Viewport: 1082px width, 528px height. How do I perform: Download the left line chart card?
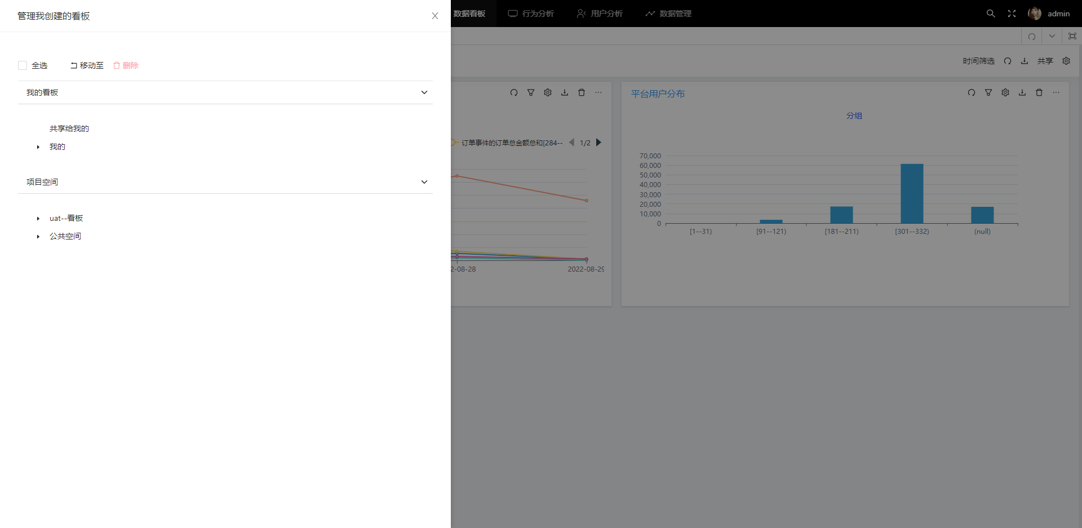pos(565,92)
